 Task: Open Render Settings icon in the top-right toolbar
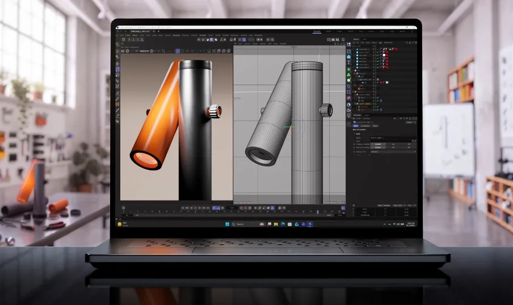tap(337, 39)
